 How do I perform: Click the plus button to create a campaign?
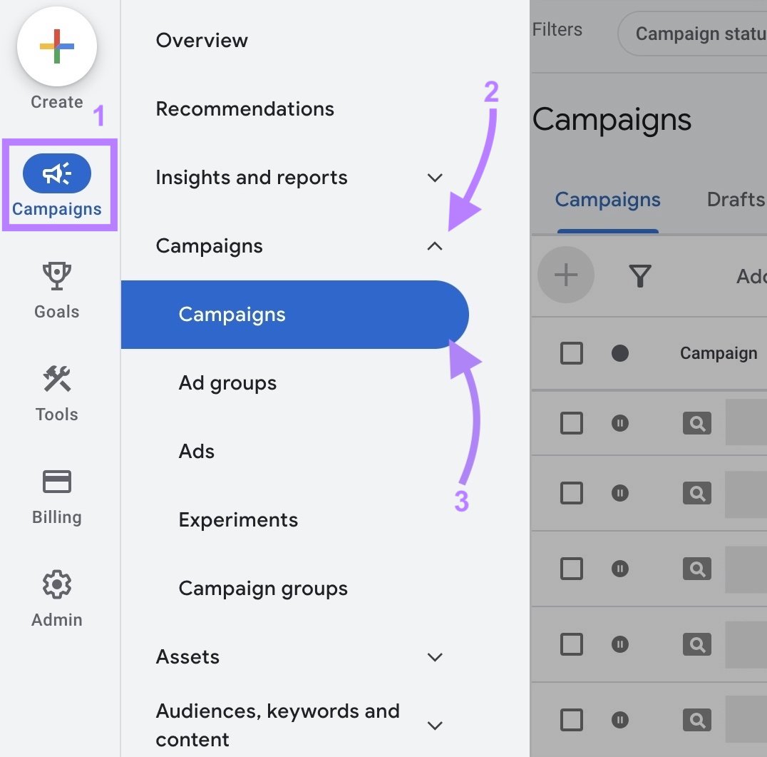(566, 275)
